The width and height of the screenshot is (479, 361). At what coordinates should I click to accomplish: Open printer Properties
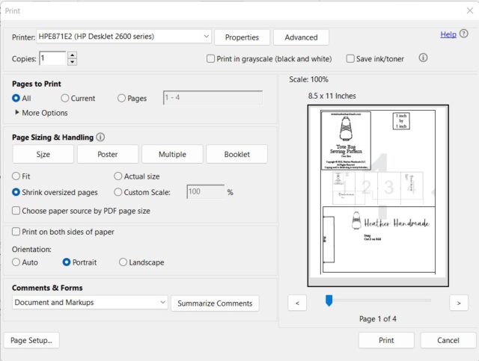(x=242, y=37)
